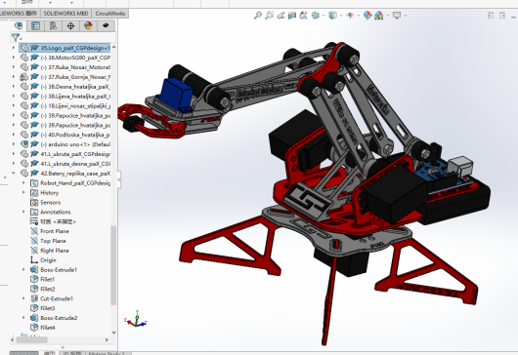
Task: Click the Previous View icon
Action: (281, 16)
